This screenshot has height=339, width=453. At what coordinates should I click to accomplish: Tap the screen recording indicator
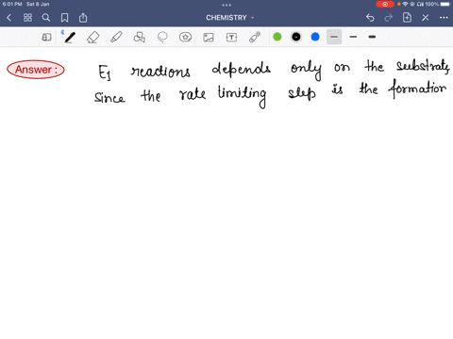pos(385,4)
